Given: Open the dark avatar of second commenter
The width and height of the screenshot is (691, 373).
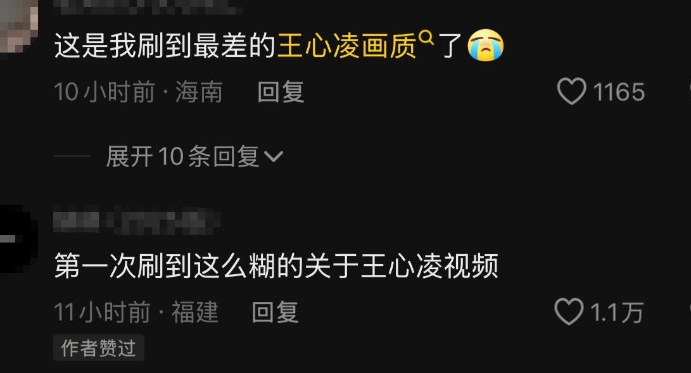Looking at the screenshot, I should pyautogui.click(x=16, y=238).
